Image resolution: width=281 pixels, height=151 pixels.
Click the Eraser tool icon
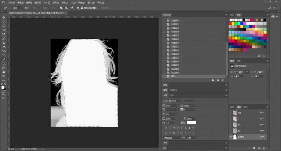click(4, 47)
